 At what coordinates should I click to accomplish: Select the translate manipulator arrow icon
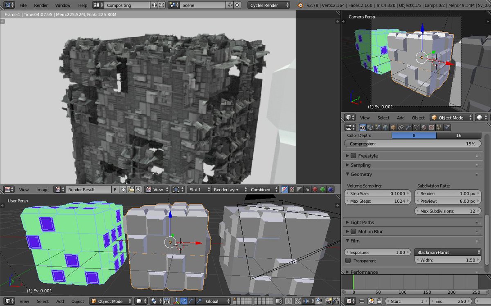pyautogui.click(x=184, y=301)
